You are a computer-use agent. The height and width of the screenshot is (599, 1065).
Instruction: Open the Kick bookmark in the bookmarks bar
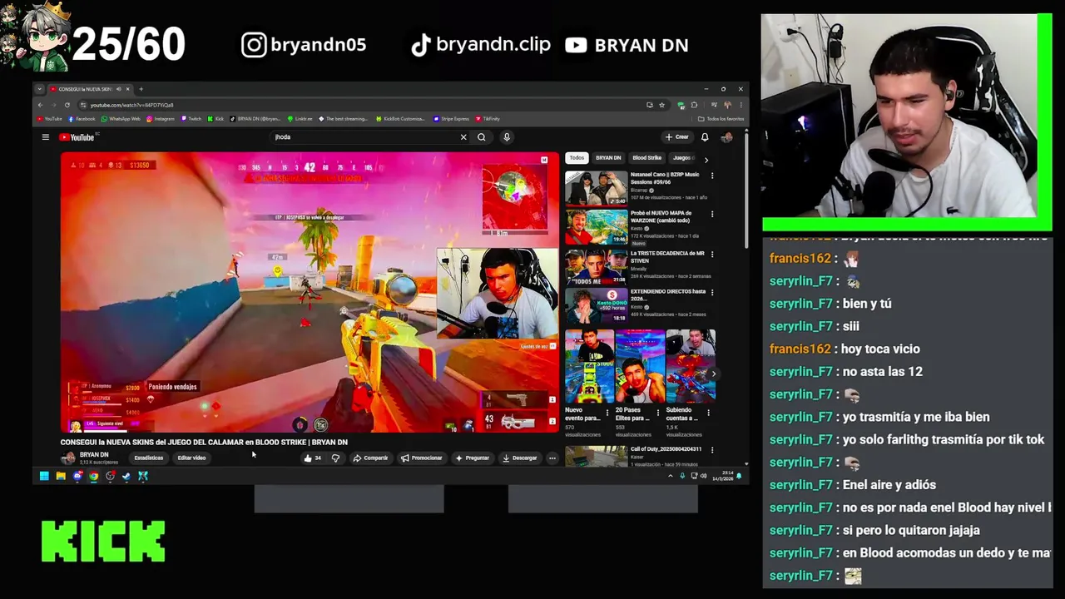tap(216, 119)
